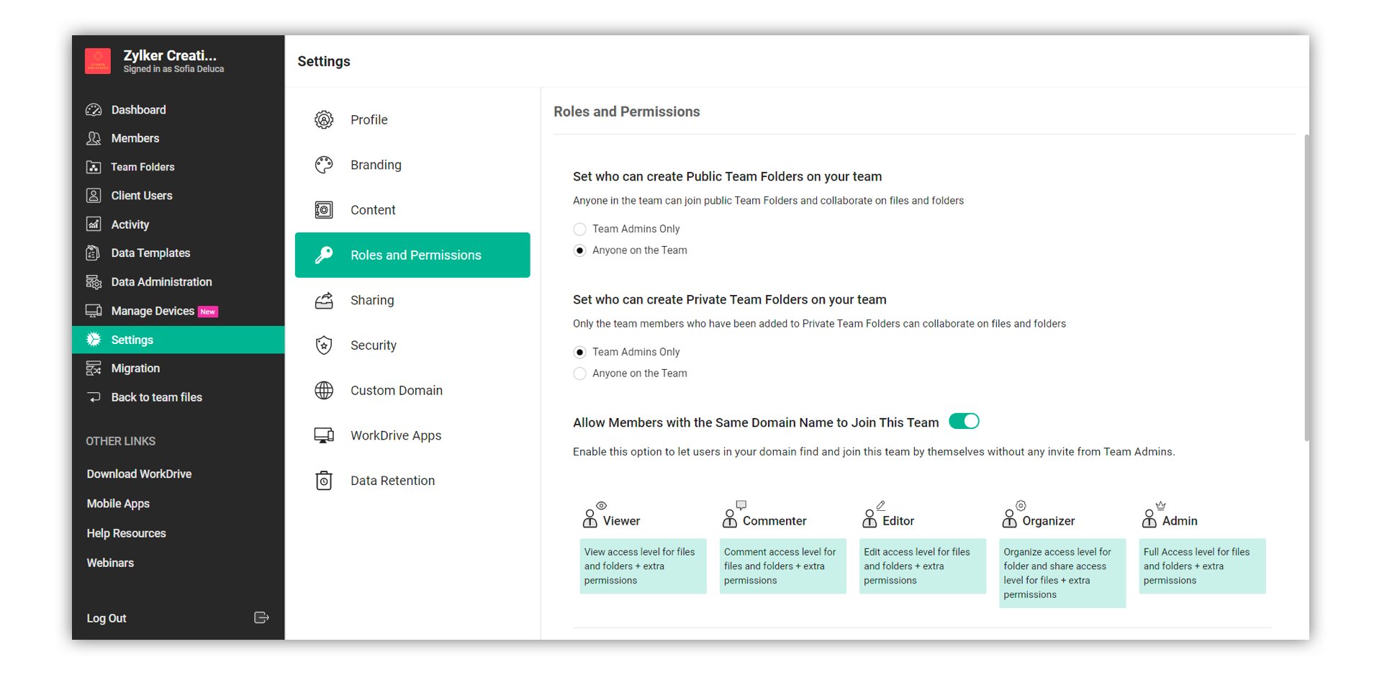Click the Data Retention trash icon
Viewport: 1382px width, 675px height.
[x=324, y=481]
